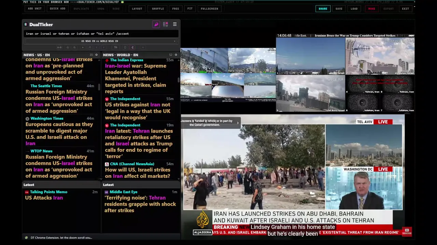Select the FREE layout mode
437x245 pixels.
(175, 9)
